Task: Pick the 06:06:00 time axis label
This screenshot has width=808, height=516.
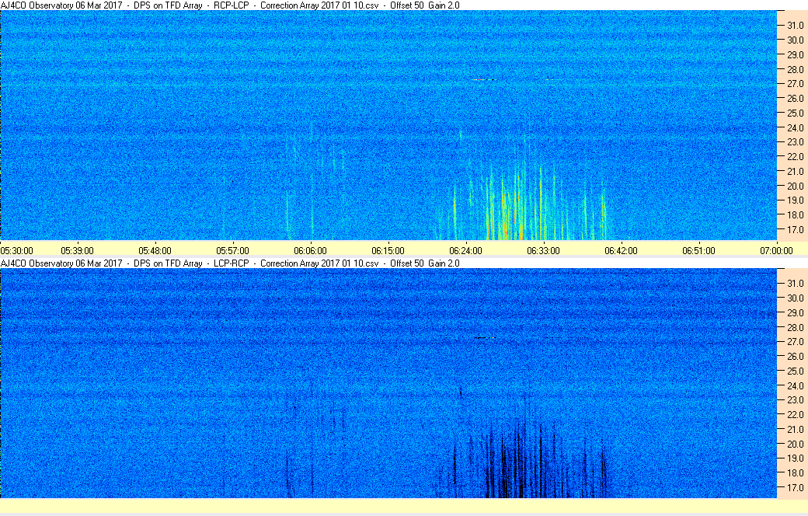Action: 310,250
